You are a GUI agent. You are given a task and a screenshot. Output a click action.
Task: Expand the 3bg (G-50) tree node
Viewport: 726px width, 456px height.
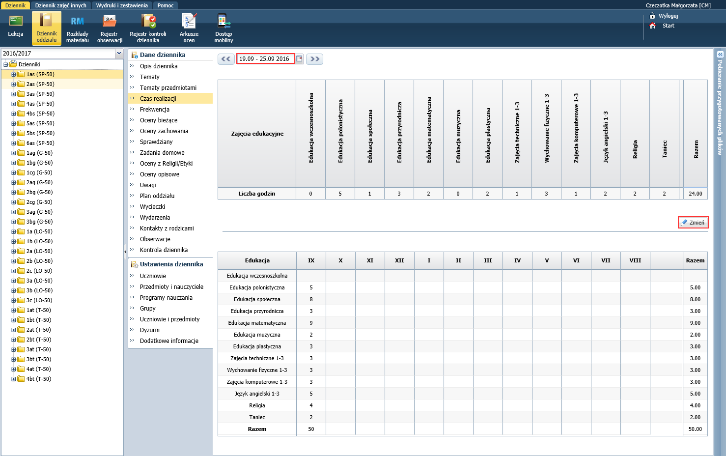coord(14,222)
